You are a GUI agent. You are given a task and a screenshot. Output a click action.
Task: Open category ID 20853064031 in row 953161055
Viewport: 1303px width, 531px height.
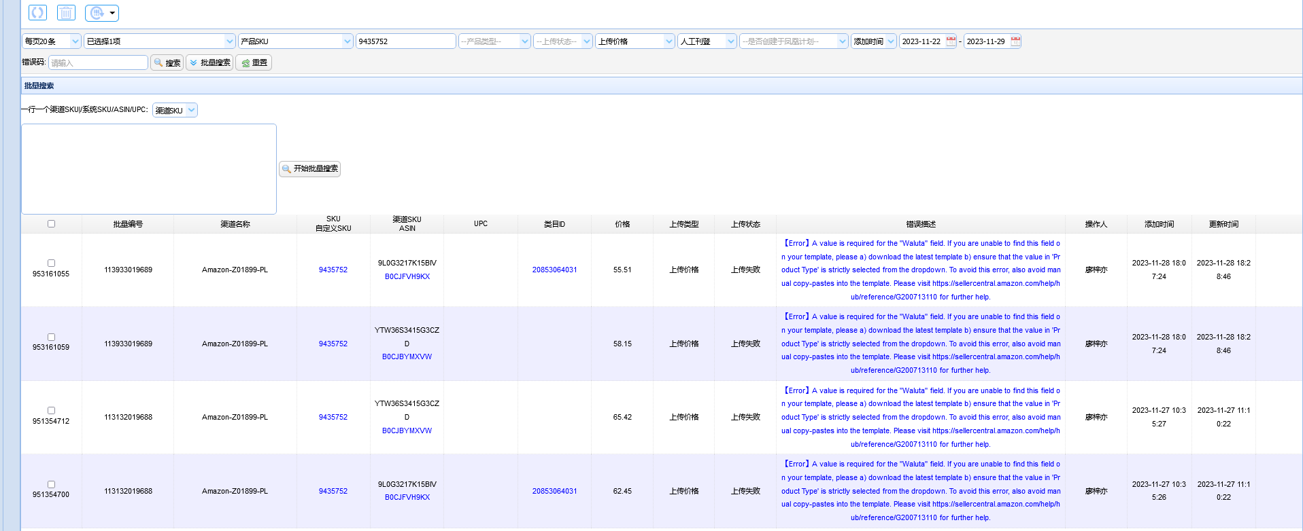[555, 270]
